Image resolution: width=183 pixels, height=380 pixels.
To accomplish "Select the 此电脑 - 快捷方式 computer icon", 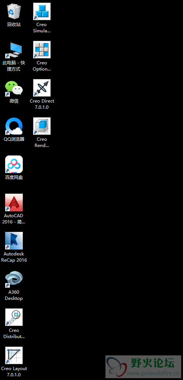I will (14, 50).
